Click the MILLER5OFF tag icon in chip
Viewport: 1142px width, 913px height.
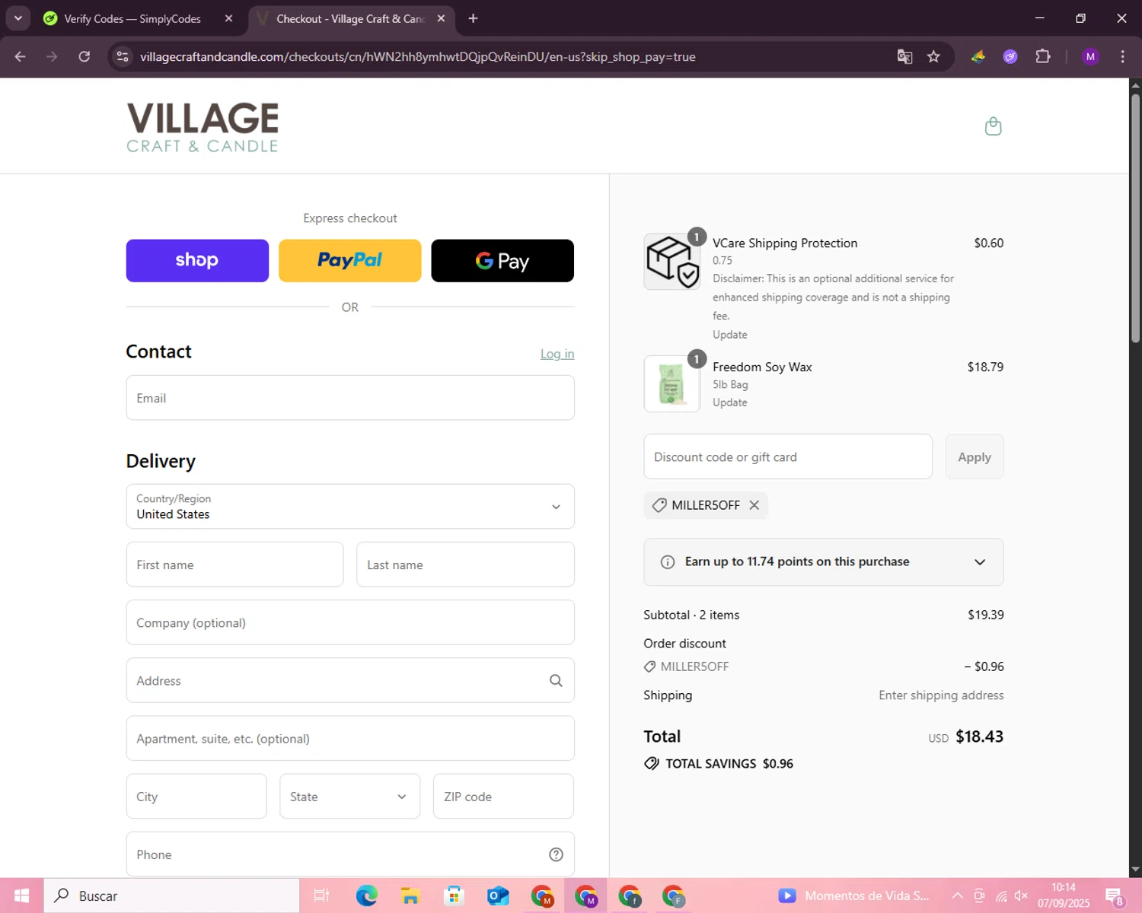click(659, 505)
